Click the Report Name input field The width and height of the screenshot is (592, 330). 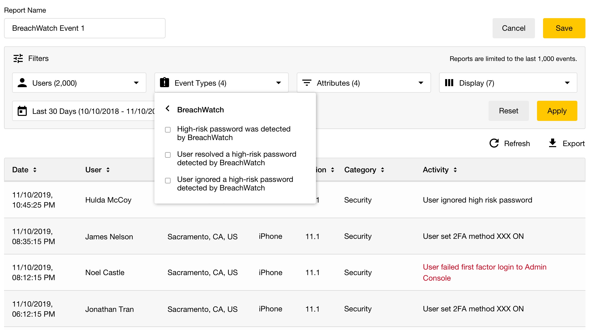85,28
